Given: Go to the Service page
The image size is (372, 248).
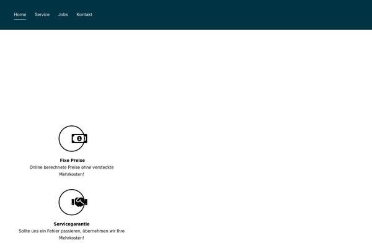Looking at the screenshot, I should click(x=42, y=14).
